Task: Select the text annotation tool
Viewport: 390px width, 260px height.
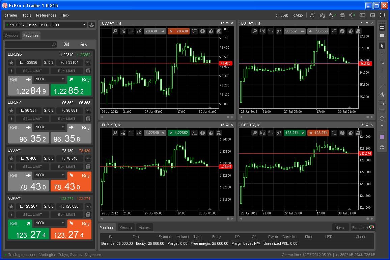Action: click(382, 127)
